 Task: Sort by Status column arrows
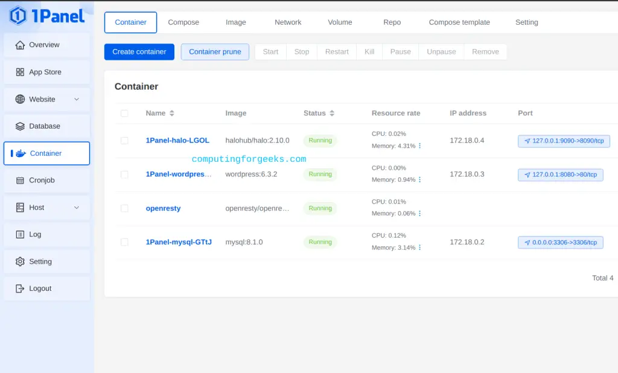click(x=332, y=113)
